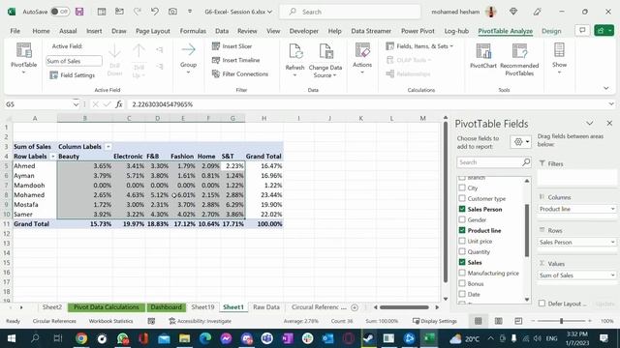Click Insert Slicer
The width and height of the screenshot is (620, 348).
click(x=232, y=46)
